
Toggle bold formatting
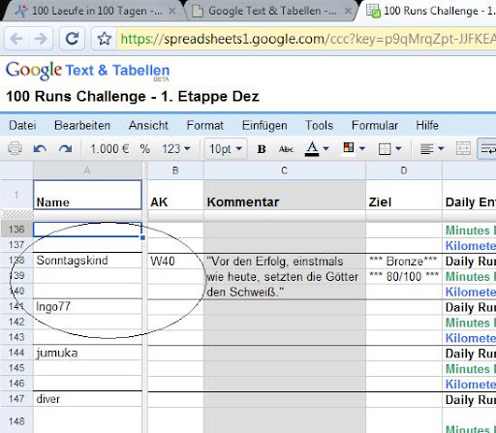(262, 149)
